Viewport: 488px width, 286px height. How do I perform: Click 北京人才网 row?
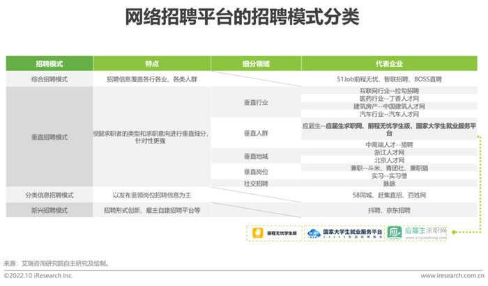coord(389,160)
